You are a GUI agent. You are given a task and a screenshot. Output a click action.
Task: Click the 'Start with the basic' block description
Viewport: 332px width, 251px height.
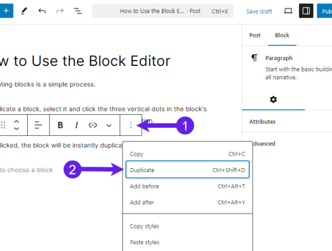pos(299,73)
